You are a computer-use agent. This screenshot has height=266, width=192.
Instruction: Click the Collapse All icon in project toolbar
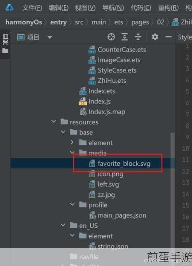pos(138,37)
